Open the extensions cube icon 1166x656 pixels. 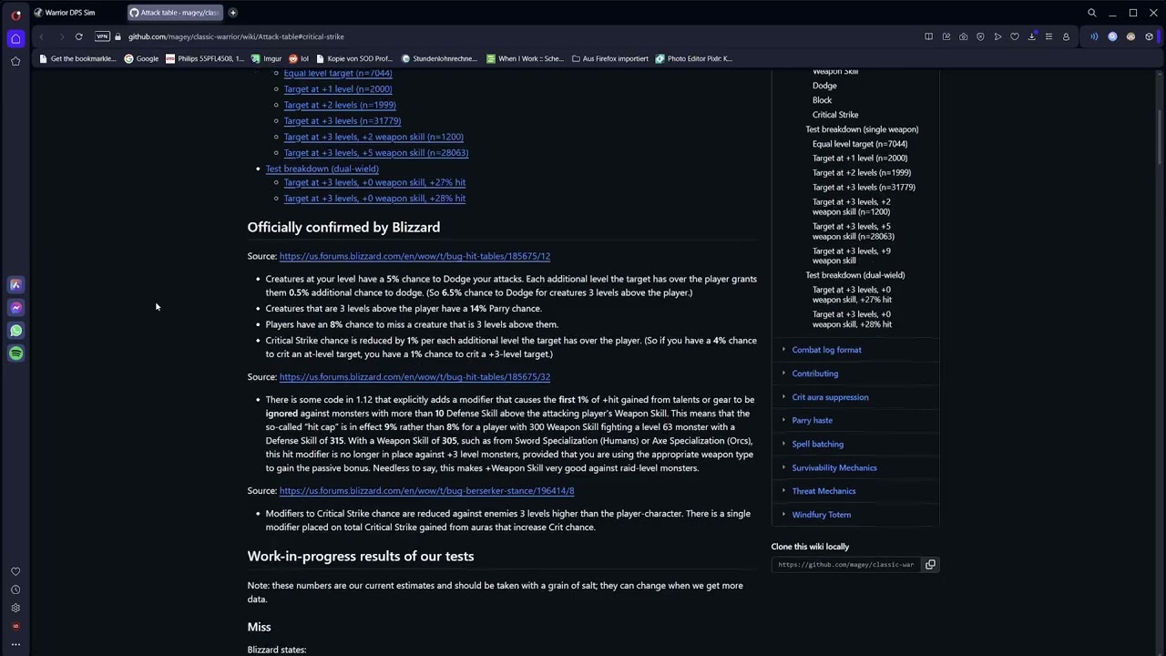[x=1149, y=36]
